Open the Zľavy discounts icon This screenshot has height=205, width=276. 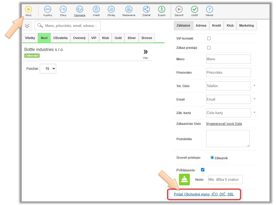[x=63, y=10]
